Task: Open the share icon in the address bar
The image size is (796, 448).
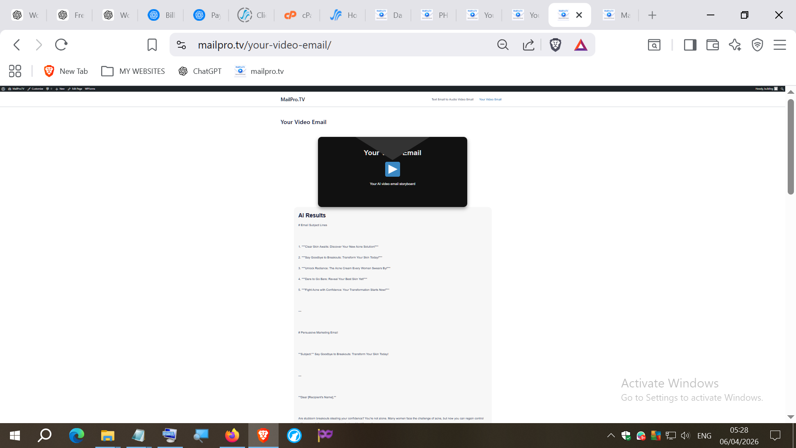Action: tap(528, 45)
